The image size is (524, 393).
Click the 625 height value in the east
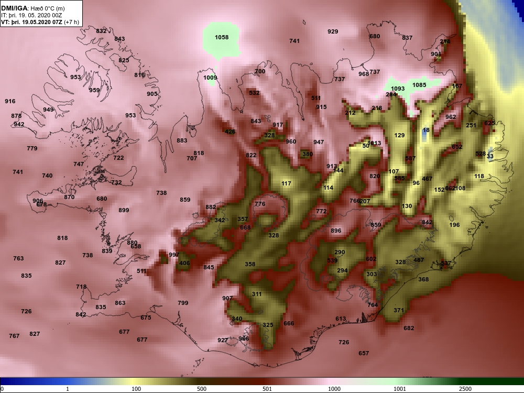tap(489, 123)
